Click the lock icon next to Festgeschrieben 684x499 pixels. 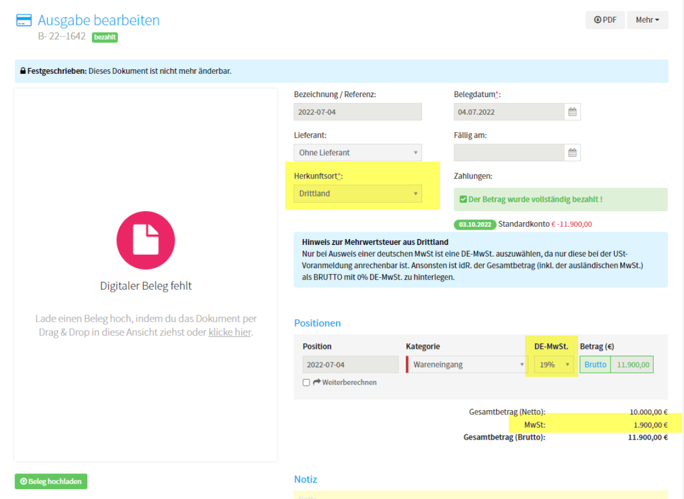point(23,71)
